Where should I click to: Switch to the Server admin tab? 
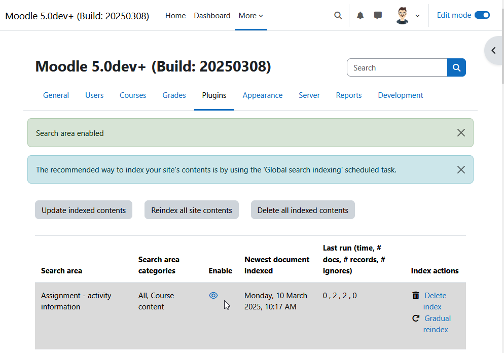(x=309, y=95)
